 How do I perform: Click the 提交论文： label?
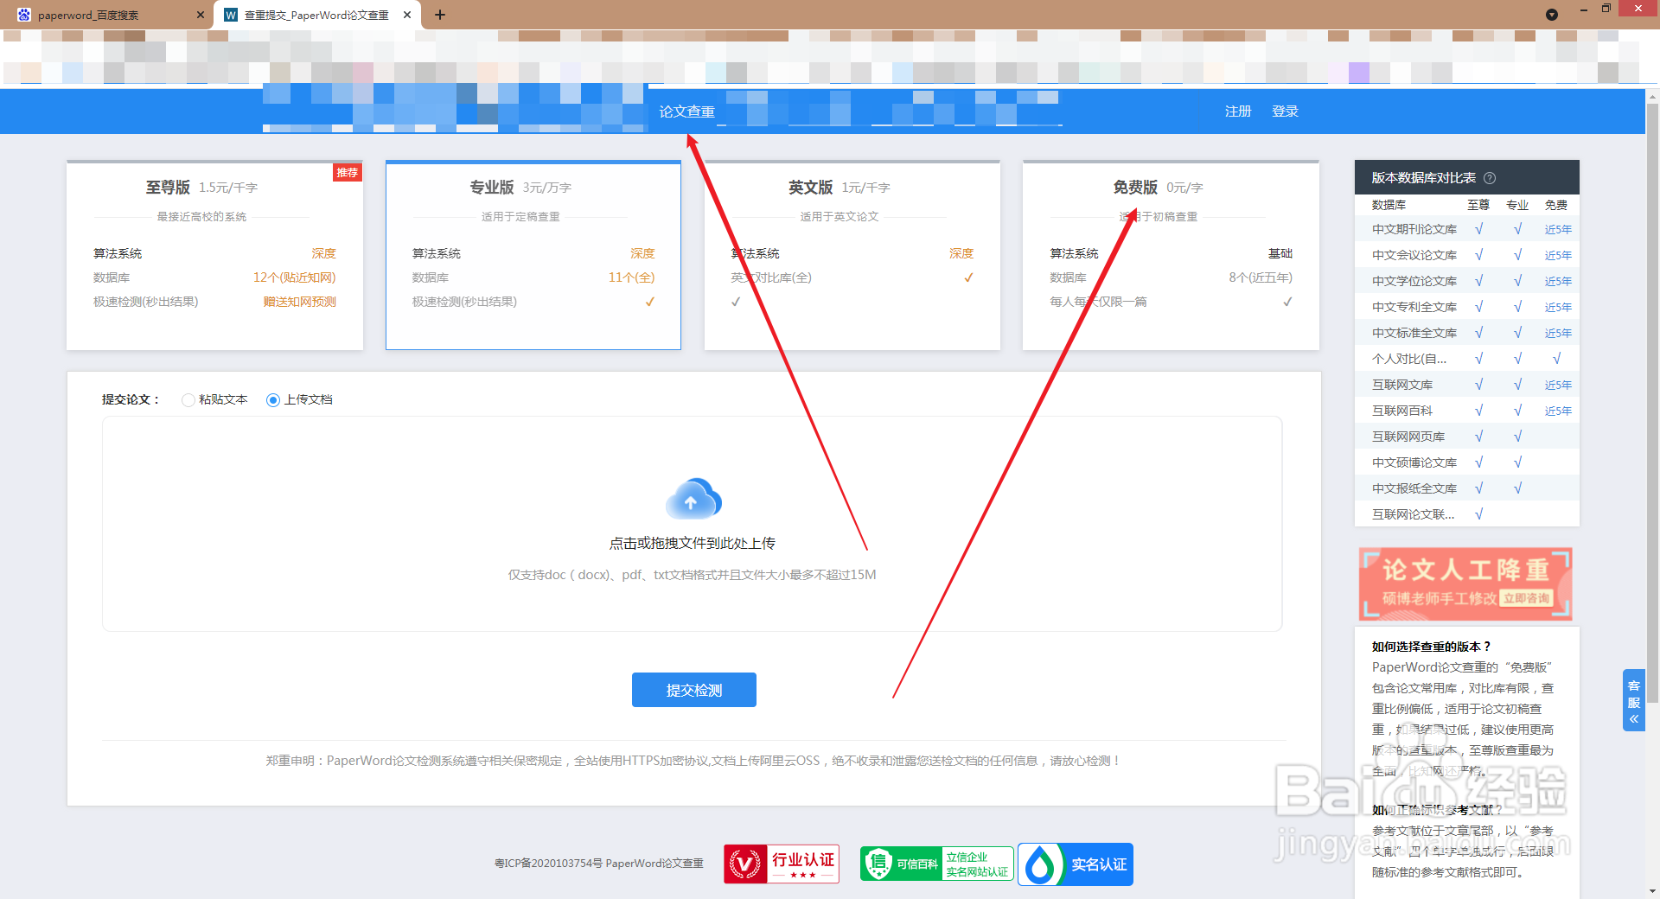pyautogui.click(x=131, y=399)
